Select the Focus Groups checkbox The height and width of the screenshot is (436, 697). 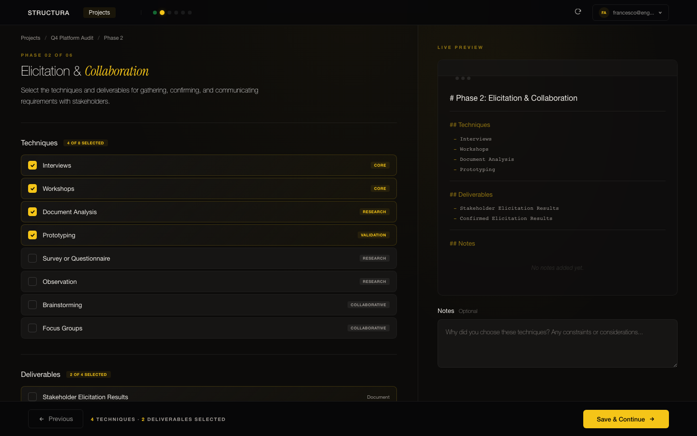[x=32, y=328]
